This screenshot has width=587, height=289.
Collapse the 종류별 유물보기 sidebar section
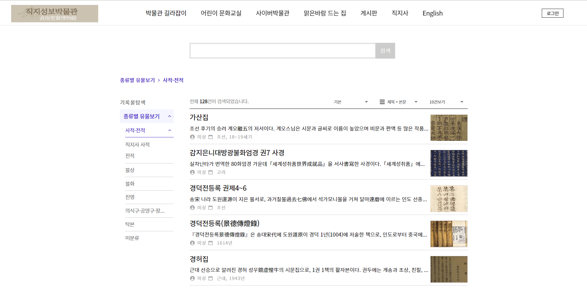[169, 116]
